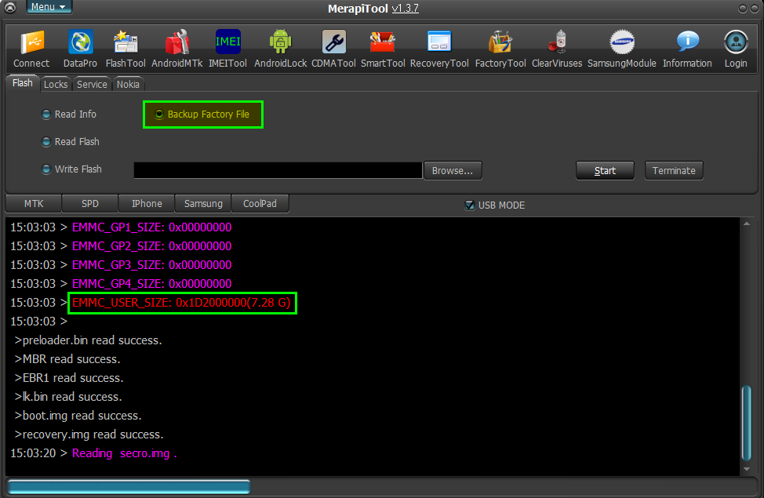This screenshot has width=764, height=498.
Task: Select the Backup Factory File option
Action: click(202, 115)
